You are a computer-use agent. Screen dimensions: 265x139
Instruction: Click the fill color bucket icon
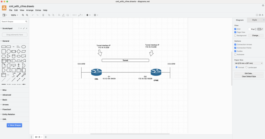[59, 15]
